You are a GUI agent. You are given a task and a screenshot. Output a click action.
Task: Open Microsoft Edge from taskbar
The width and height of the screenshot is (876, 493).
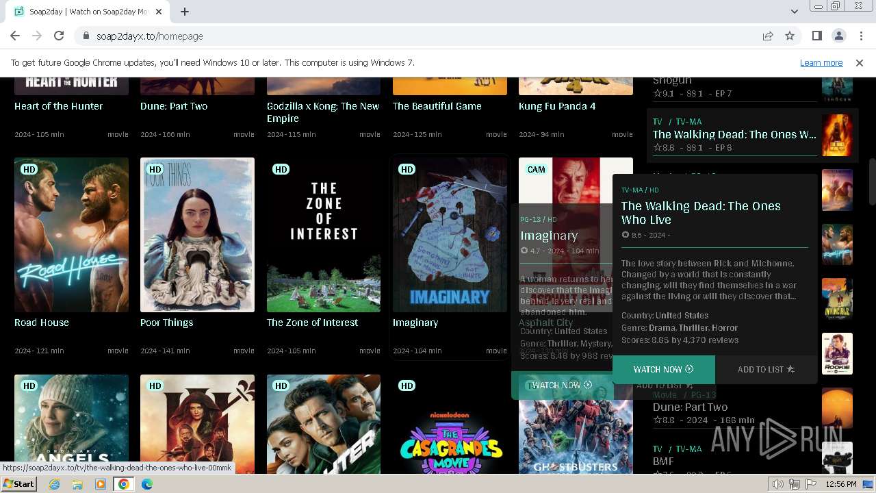[146, 484]
